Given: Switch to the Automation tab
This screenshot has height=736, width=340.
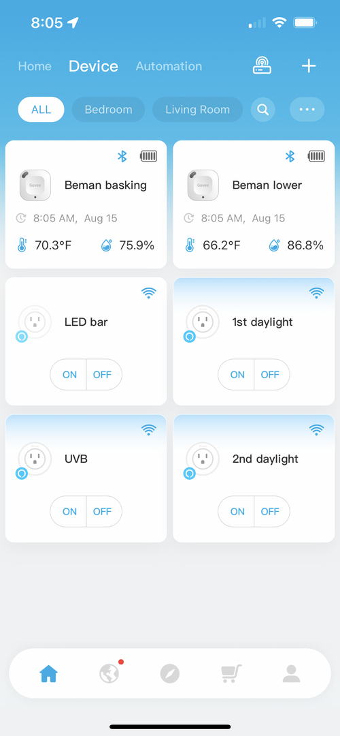Looking at the screenshot, I should click(169, 66).
